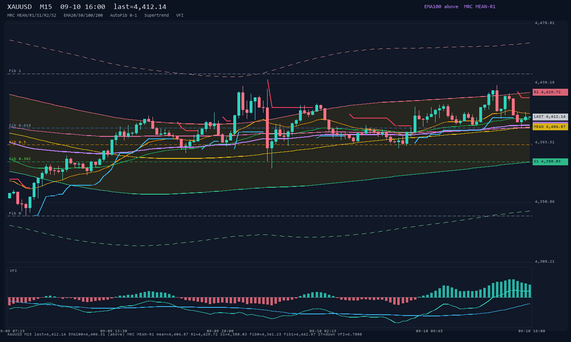Click the 'Fib 1' level label
The image size is (571, 342).
(15, 71)
